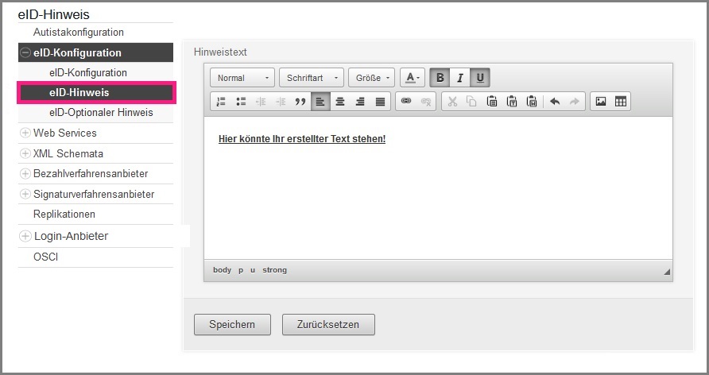
Task: Toggle italic formatting
Action: pyautogui.click(x=459, y=78)
